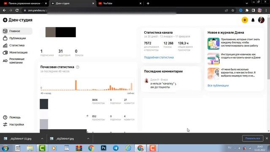This screenshot has height=152, width=270.
Task: Click the latest comment by Джон
Action: (163, 85)
